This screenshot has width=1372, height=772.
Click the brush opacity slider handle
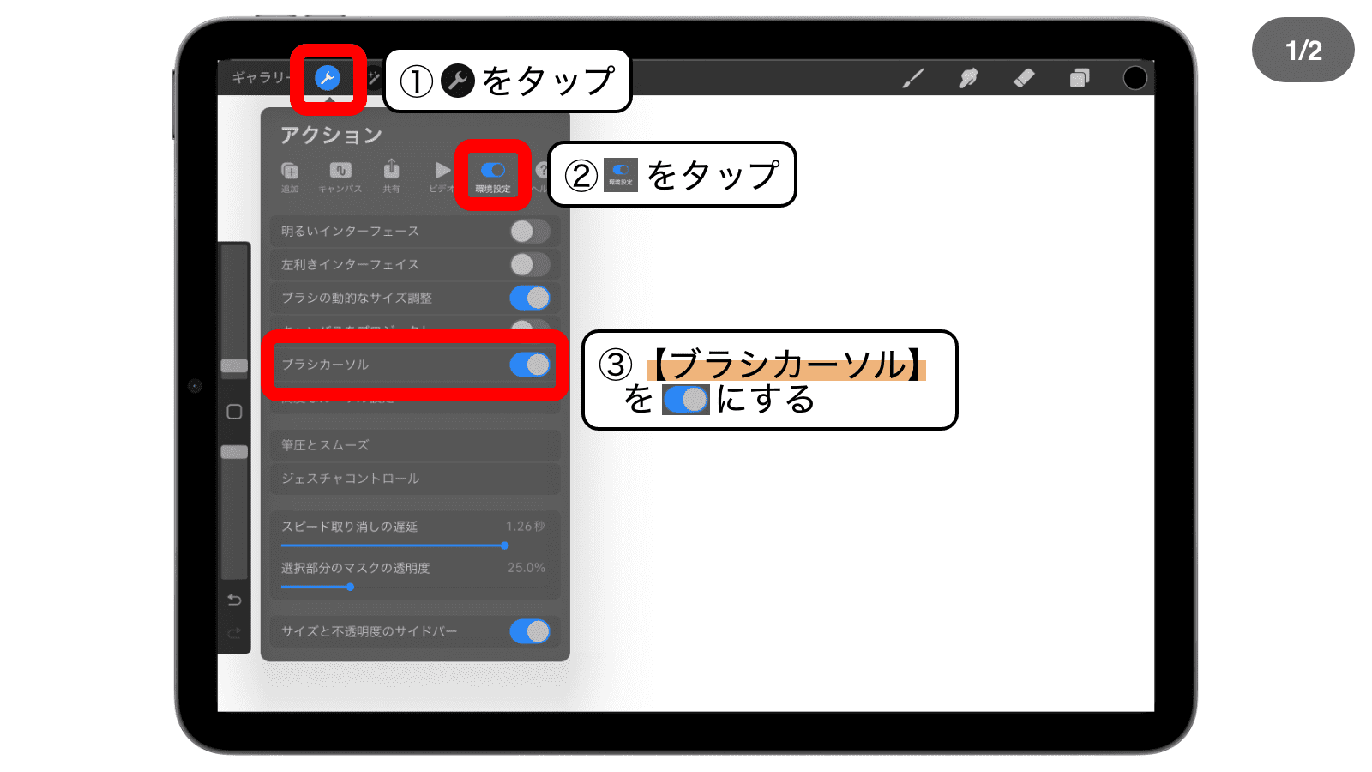pos(234,452)
